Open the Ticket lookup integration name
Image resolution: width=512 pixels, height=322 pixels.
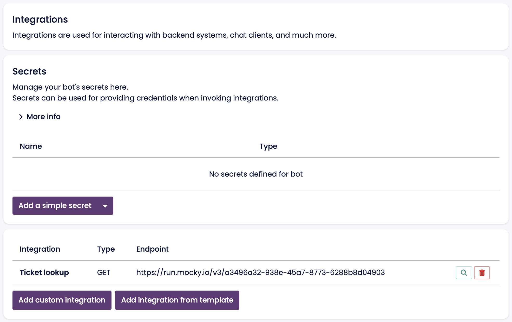point(44,272)
